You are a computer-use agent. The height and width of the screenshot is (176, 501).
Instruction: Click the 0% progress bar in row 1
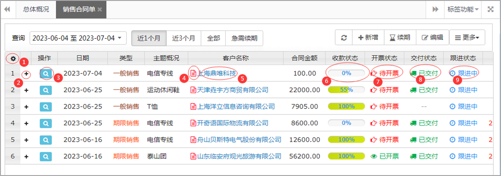click(346, 73)
